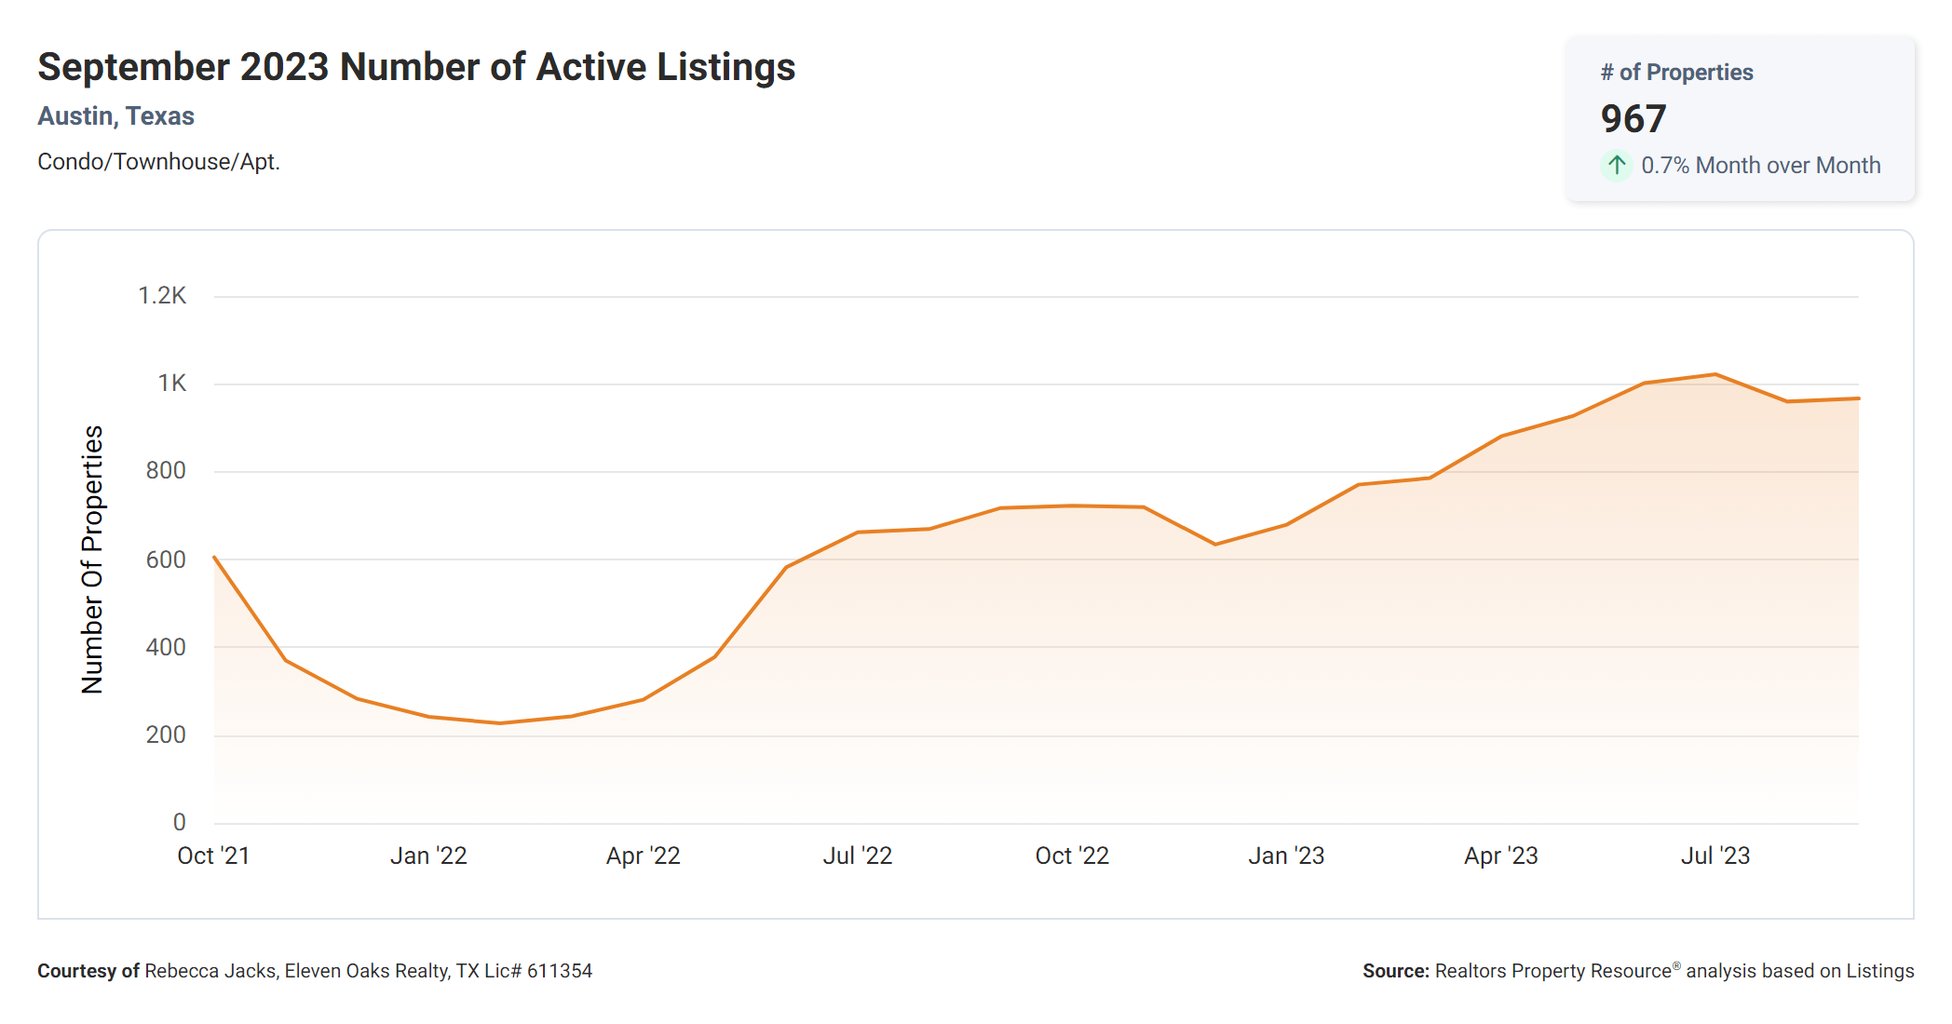
Task: Click the chart line peak near Jul '23
Action: (1715, 375)
